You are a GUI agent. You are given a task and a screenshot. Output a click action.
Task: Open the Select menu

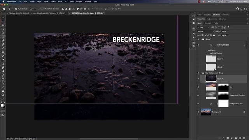53,2
